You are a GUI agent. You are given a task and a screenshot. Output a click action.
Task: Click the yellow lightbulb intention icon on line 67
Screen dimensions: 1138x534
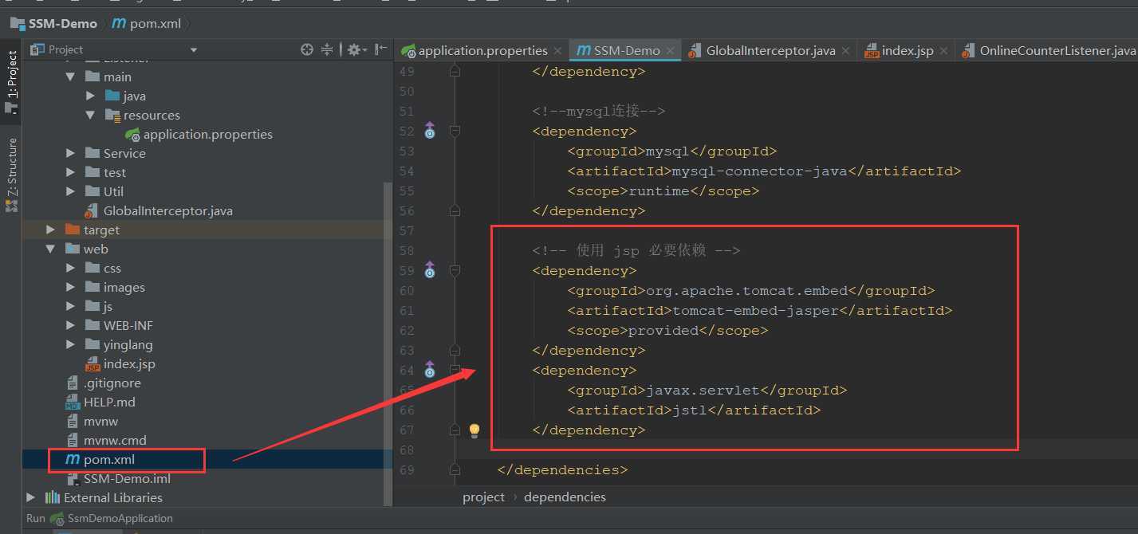pos(474,430)
